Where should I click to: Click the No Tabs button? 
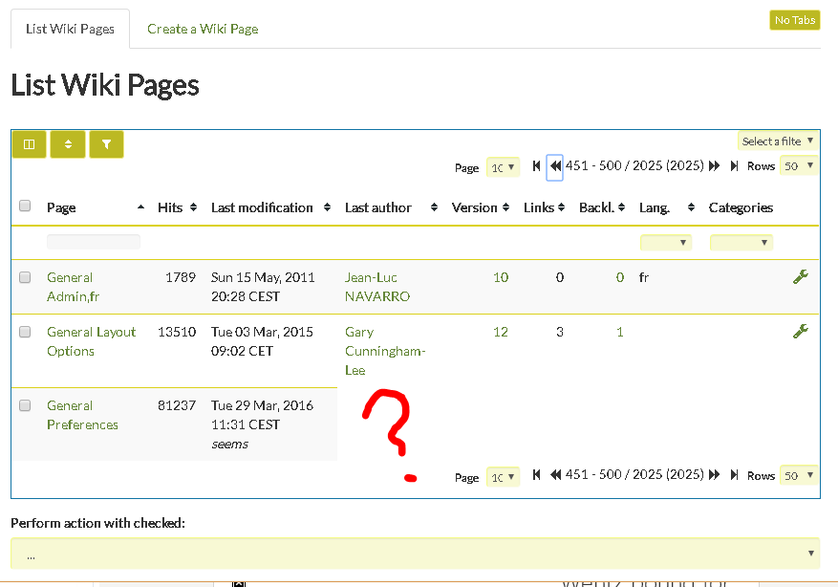click(x=795, y=20)
